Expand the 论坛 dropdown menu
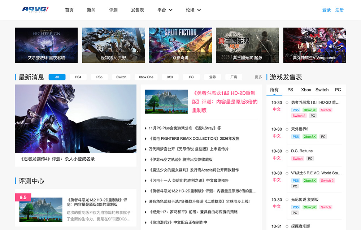Viewport: 361px width, 230px height. pyautogui.click(x=193, y=10)
